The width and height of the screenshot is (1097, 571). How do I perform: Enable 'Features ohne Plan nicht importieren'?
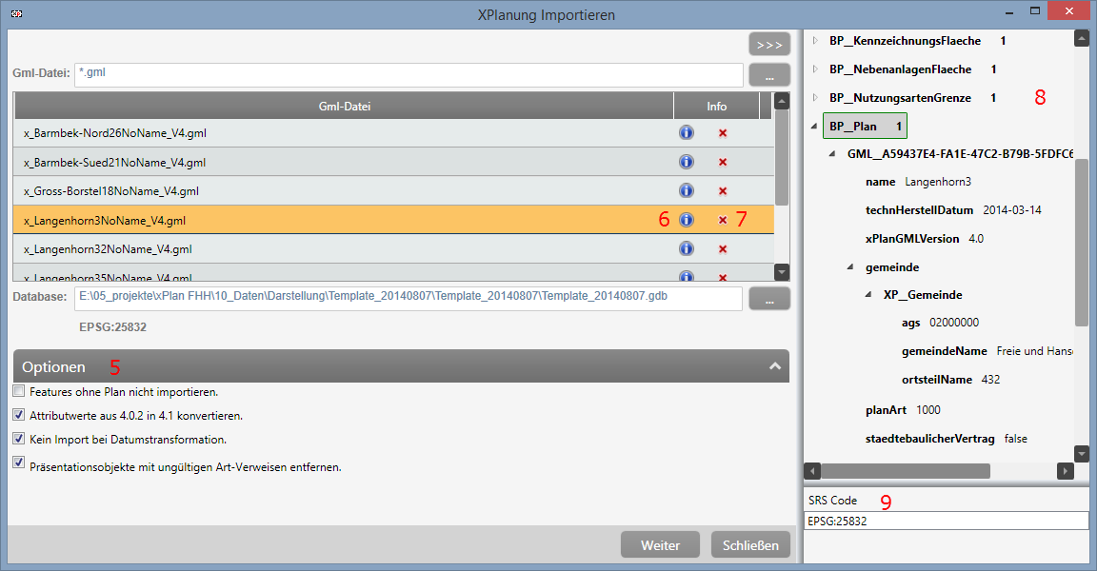click(x=19, y=391)
